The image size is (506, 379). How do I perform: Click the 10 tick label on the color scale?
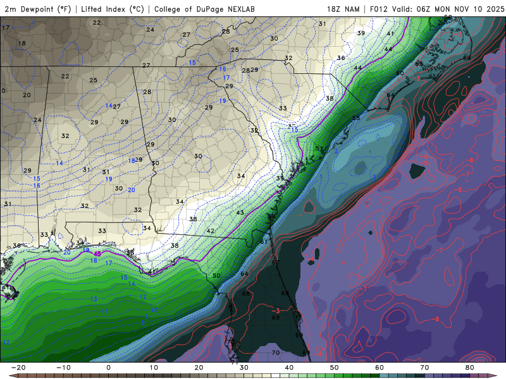tap(154, 368)
